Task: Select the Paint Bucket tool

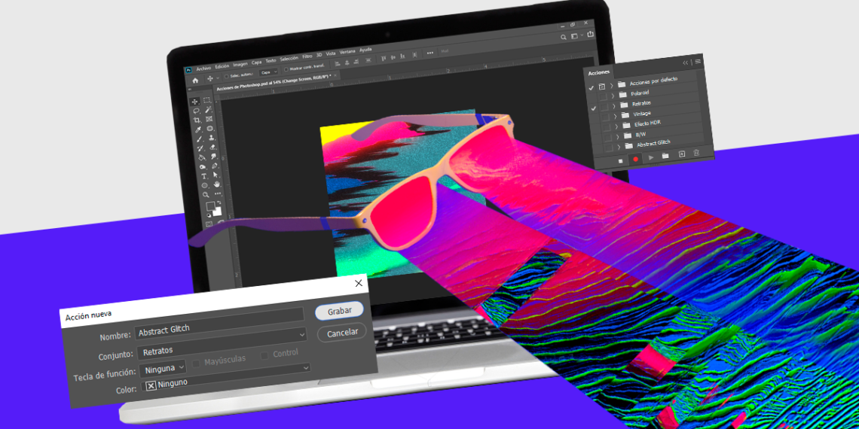Action: pos(200,157)
